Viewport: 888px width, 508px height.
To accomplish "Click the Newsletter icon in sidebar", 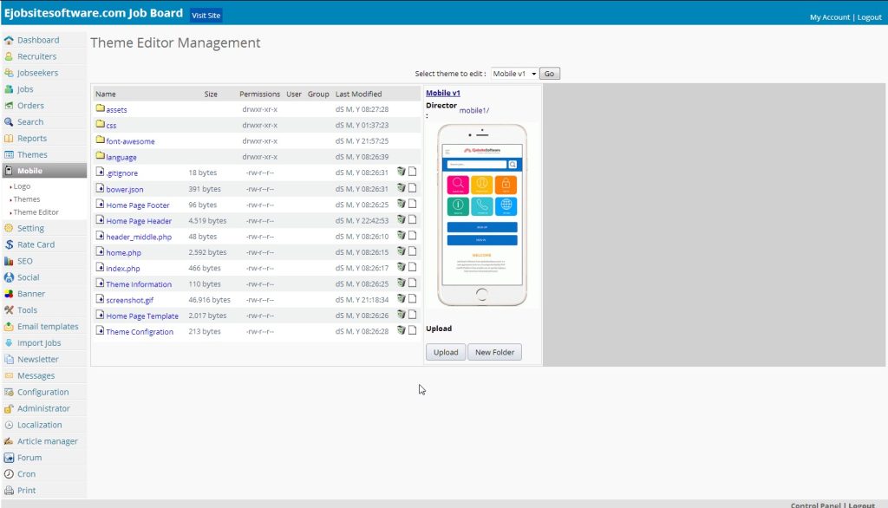I will click(9, 359).
